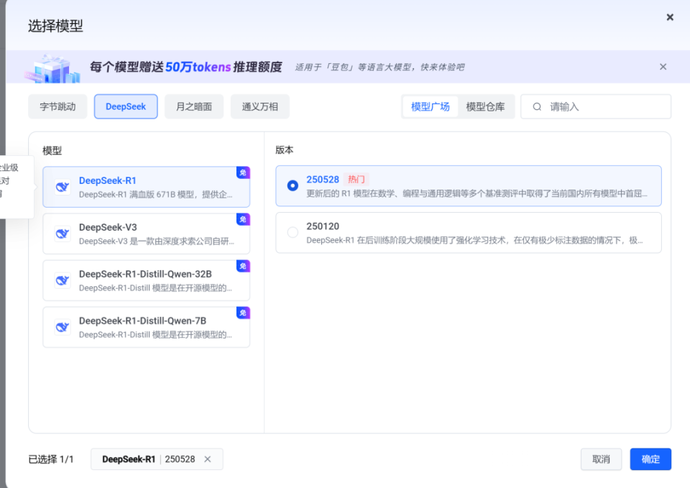Select the 字节跳动 vendor tab
690x488 pixels.
tap(57, 106)
